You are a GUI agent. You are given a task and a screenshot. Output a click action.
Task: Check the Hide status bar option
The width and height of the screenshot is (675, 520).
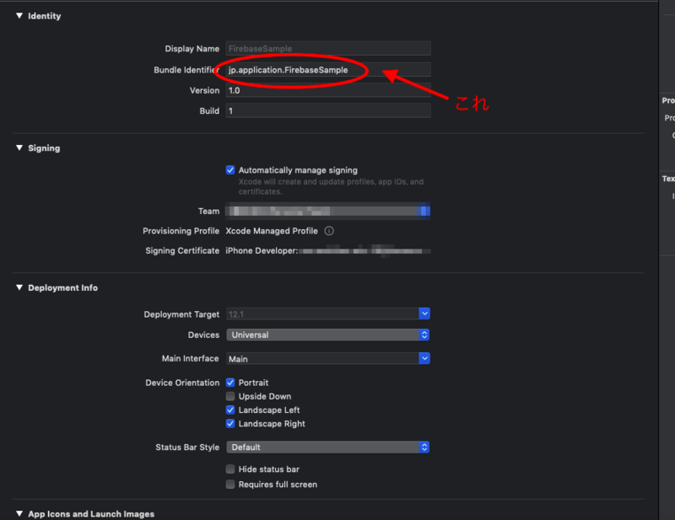[230, 469]
